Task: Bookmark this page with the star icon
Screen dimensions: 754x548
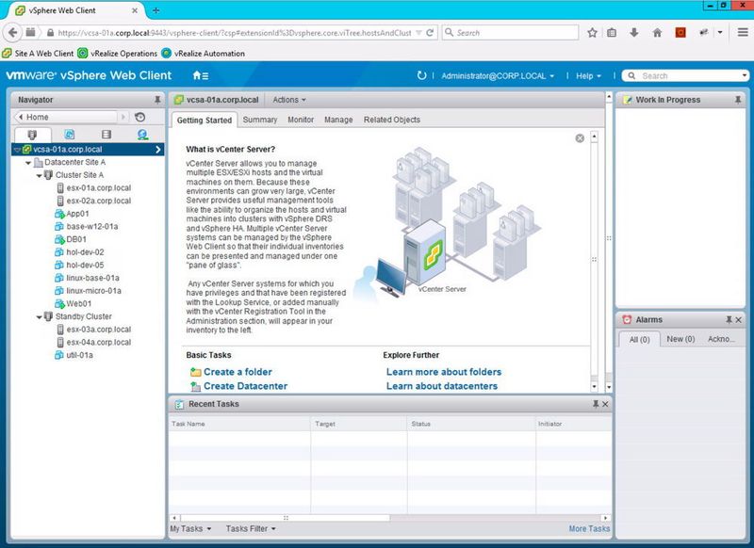Action: click(x=593, y=33)
